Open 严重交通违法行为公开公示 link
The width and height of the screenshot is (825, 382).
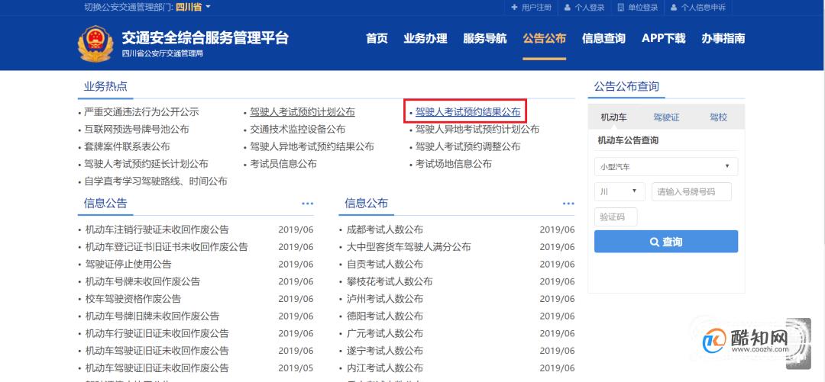pyautogui.click(x=141, y=112)
